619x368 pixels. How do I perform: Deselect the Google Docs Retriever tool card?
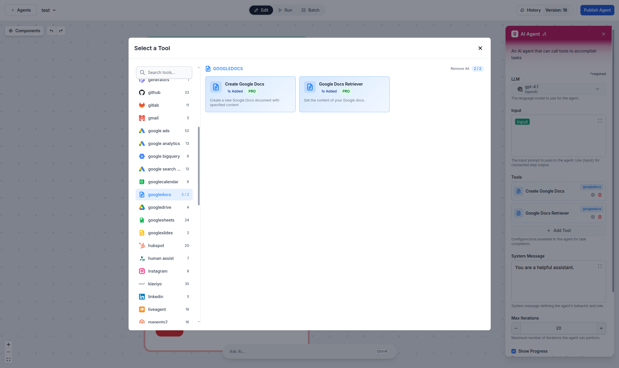point(344,94)
